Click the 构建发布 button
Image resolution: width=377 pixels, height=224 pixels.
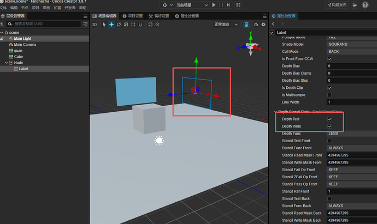337,5
